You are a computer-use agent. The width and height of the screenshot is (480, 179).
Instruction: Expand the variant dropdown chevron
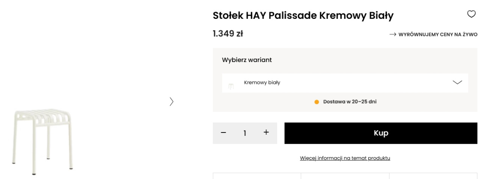(457, 83)
